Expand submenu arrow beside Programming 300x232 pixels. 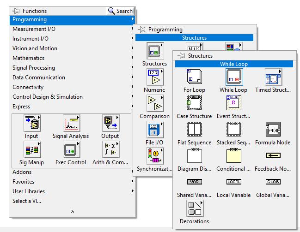pyautogui.click(x=132, y=19)
